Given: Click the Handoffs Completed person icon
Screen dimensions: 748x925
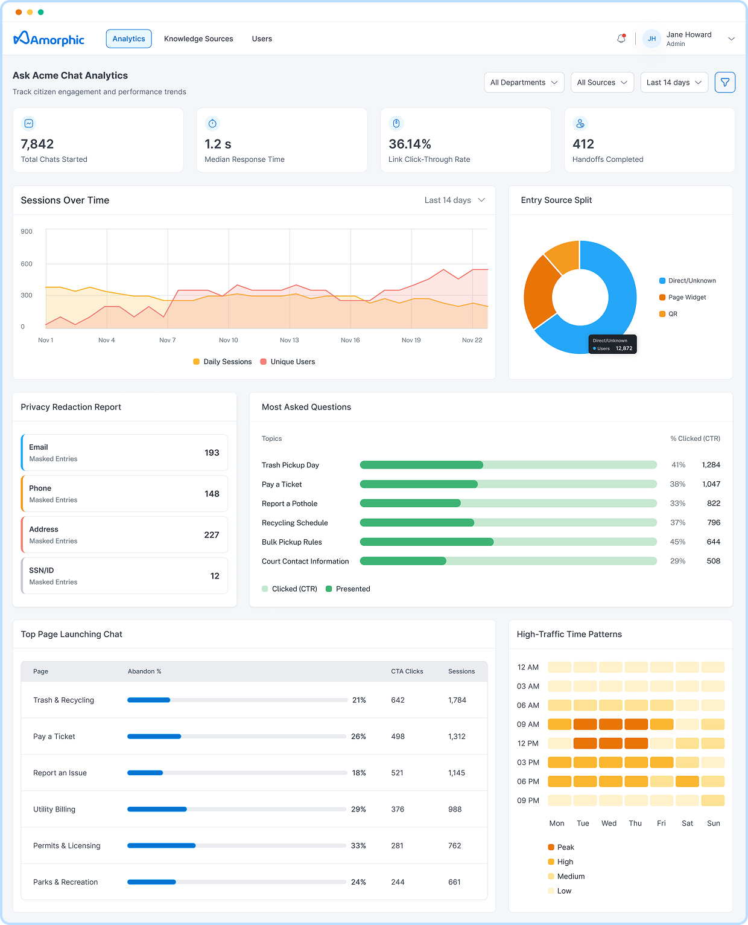Looking at the screenshot, I should click(580, 124).
